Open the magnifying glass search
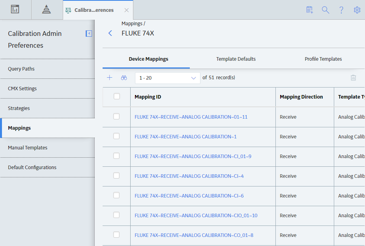The width and height of the screenshot is (365, 246). pos(325,10)
